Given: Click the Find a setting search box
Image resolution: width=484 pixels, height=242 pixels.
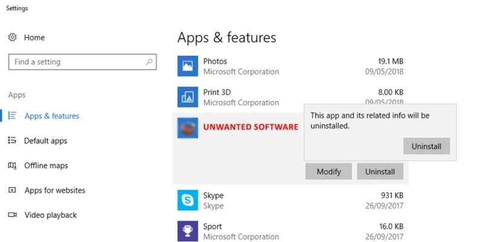Looking at the screenshot, I should click(82, 62).
